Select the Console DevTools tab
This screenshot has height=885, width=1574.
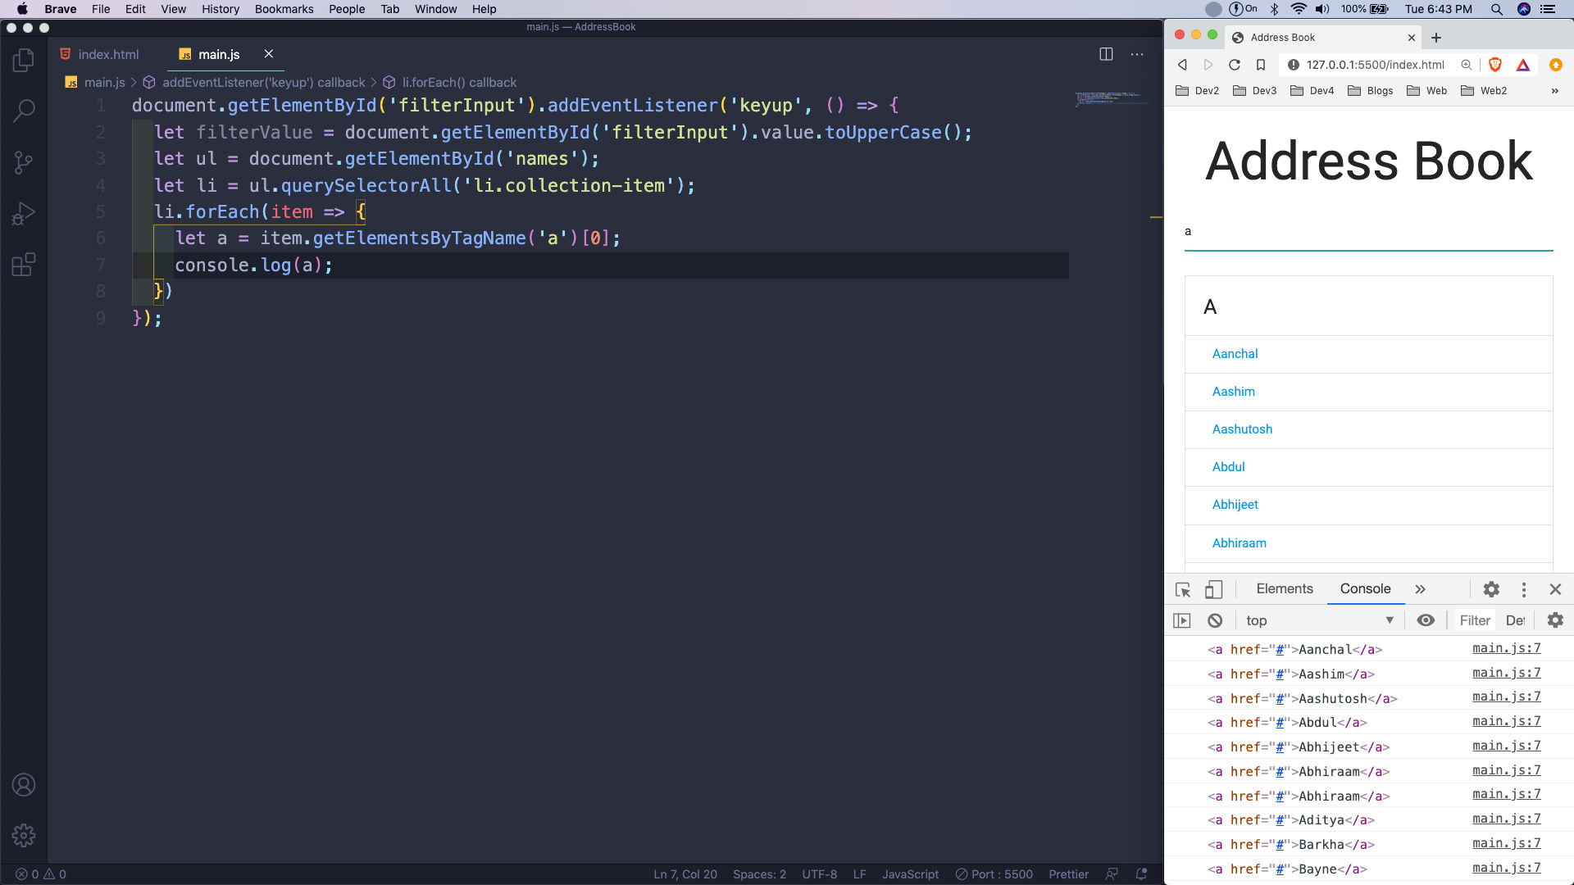(1365, 589)
